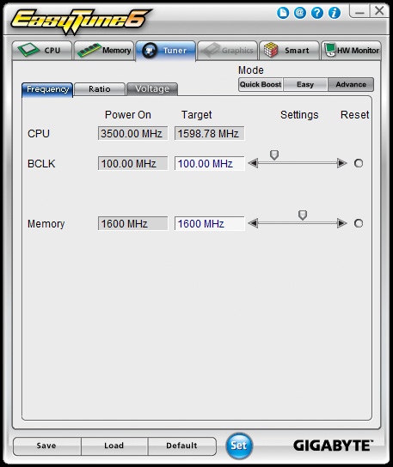Switch to the Voltage sub-tab
This screenshot has height=467, width=393.
pyautogui.click(x=152, y=89)
